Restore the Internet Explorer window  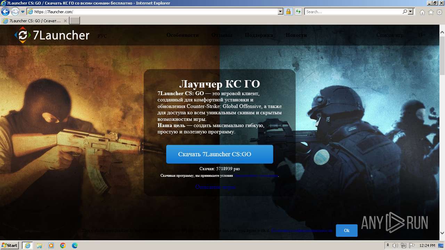point(435,3)
